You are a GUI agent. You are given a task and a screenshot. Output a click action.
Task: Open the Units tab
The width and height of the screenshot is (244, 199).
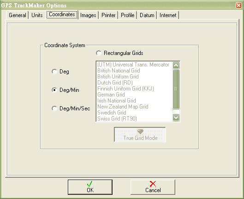pos(37,15)
